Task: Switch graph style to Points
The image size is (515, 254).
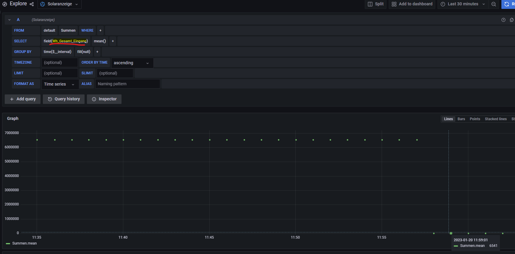Action: [x=475, y=119]
